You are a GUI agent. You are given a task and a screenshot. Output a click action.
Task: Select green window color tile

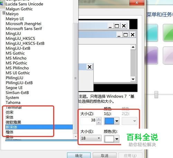click(168, 33)
